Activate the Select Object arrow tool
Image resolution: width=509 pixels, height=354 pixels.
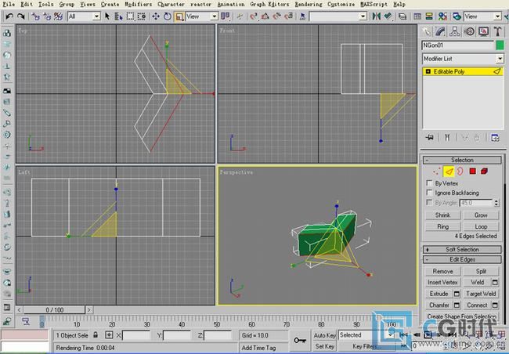coord(107,16)
